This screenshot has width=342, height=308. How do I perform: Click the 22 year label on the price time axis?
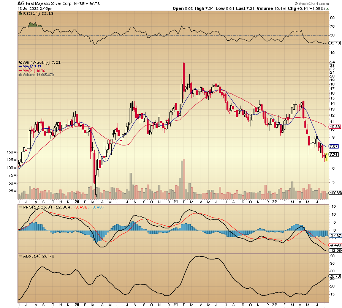pyautogui.click(x=274, y=202)
